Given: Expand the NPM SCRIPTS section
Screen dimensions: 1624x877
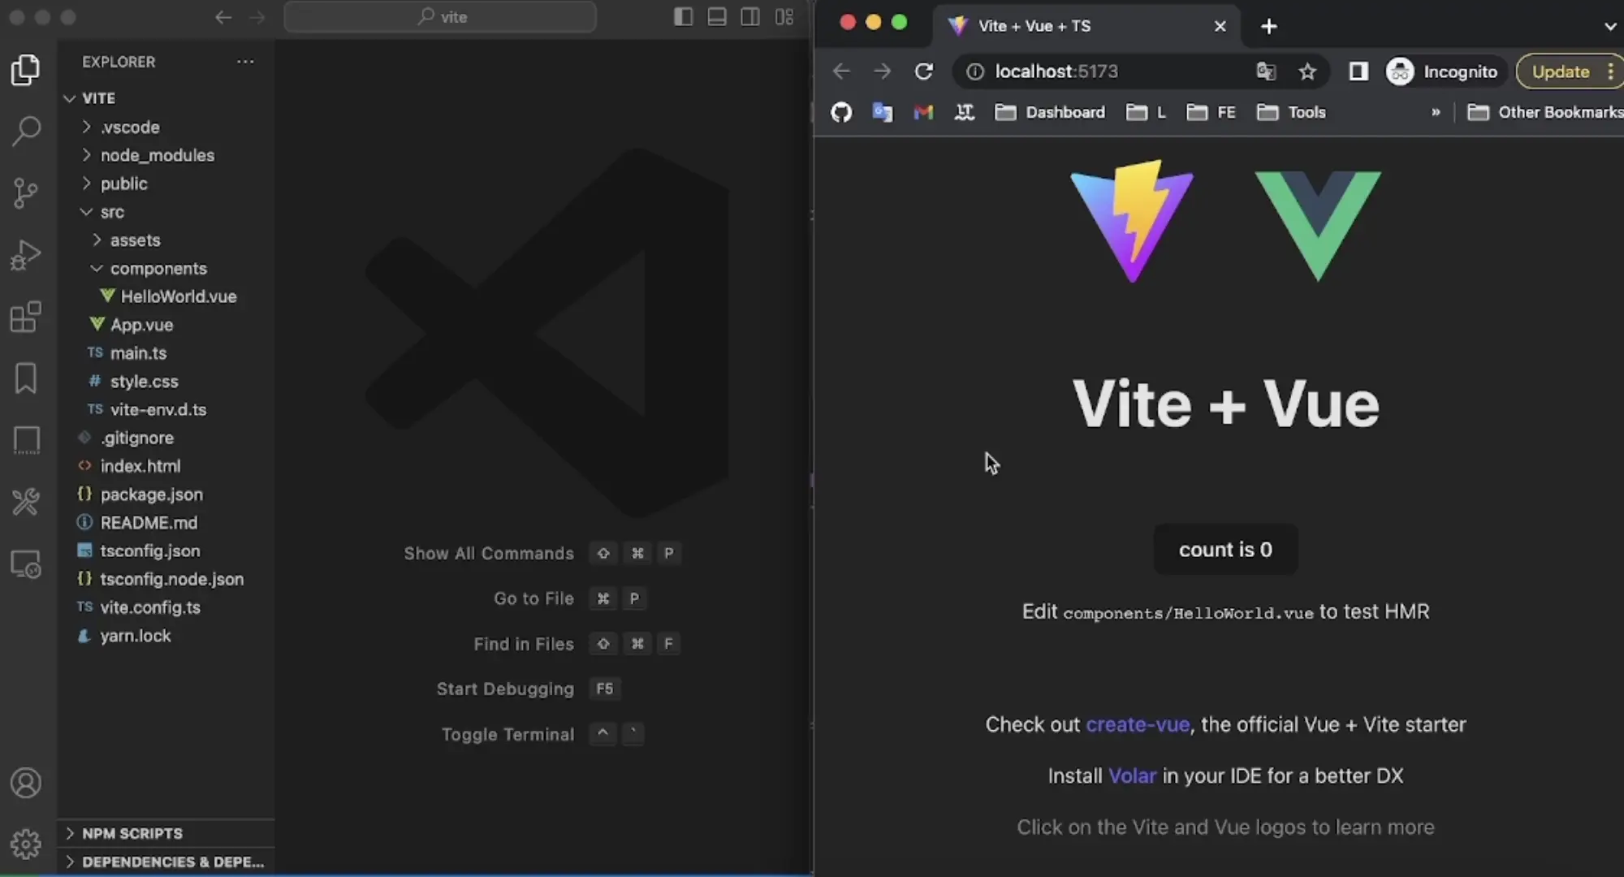Looking at the screenshot, I should point(132,833).
